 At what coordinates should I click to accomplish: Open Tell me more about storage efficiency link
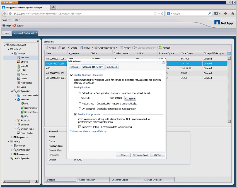coord(88,131)
